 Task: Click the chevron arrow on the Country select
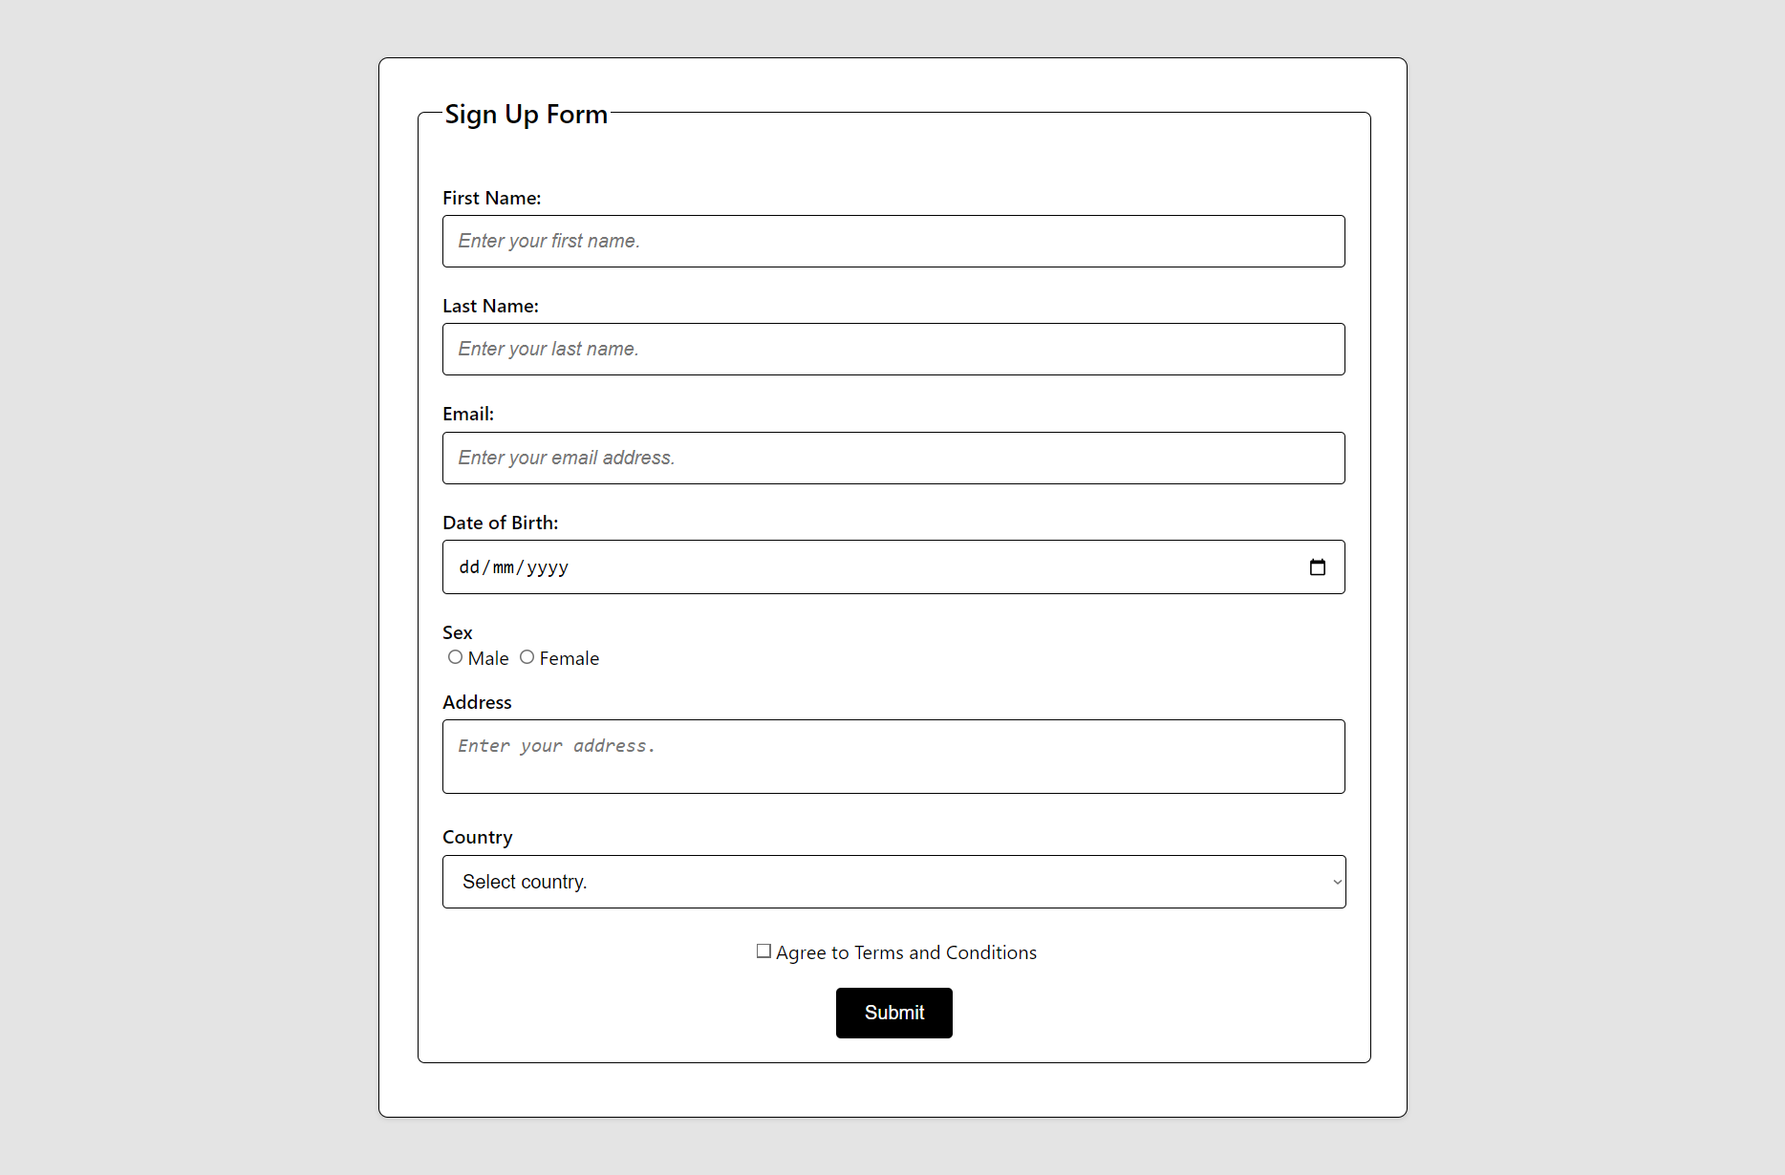(x=1337, y=882)
